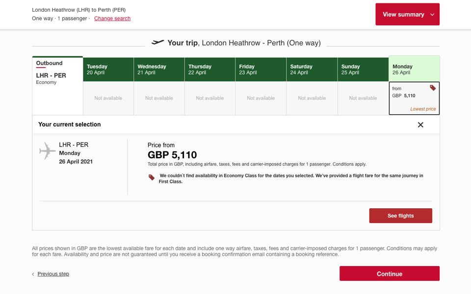Click the grey plane icon beside LHR - PER
The image size is (471, 294).
(x=48, y=151)
